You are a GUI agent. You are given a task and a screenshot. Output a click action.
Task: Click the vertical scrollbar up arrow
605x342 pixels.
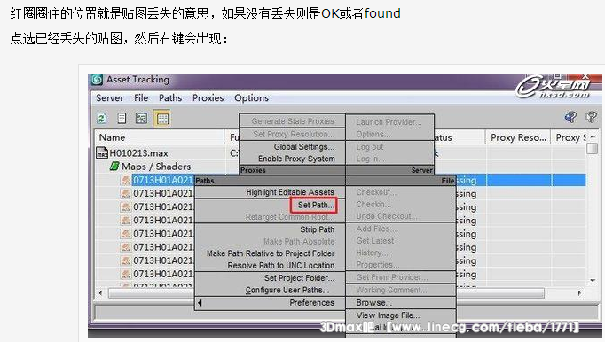point(593,136)
